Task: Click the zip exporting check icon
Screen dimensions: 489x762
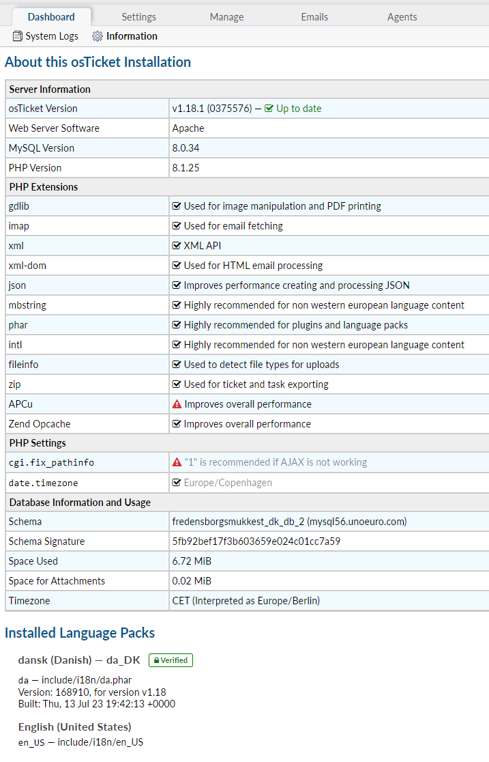Action: tap(177, 384)
